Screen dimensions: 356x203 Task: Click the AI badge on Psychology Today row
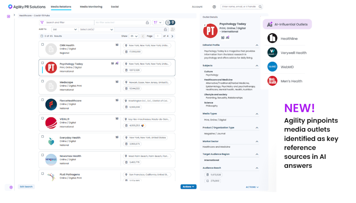pos(117,63)
